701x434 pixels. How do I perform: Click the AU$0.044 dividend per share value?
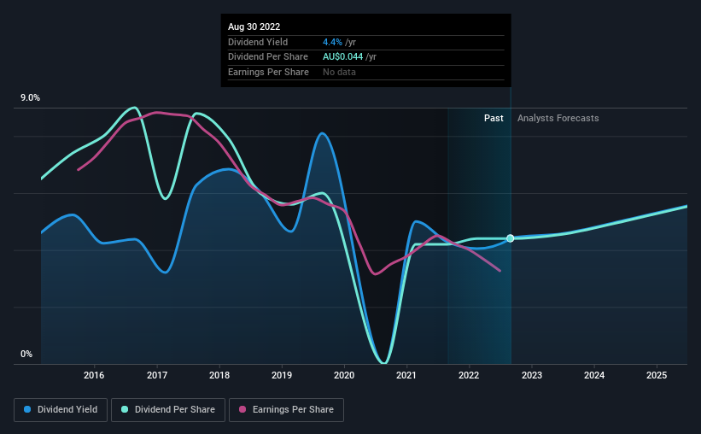tap(343, 57)
